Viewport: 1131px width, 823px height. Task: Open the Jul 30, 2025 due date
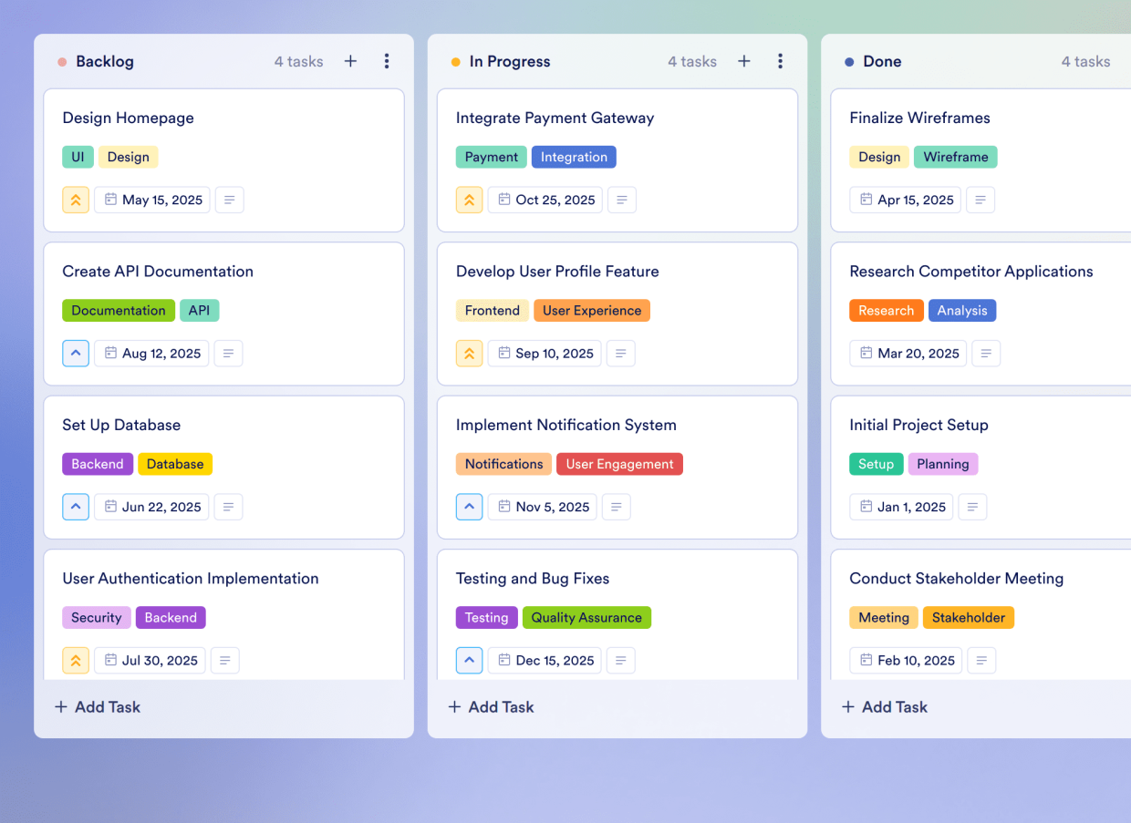click(x=150, y=660)
